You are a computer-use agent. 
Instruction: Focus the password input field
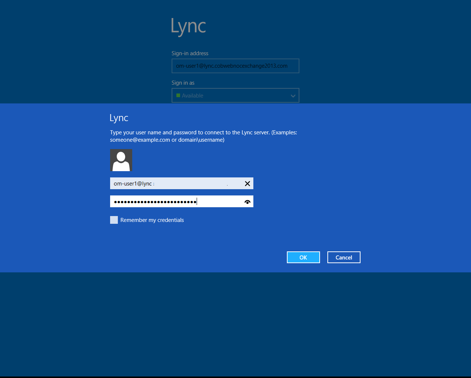click(182, 201)
